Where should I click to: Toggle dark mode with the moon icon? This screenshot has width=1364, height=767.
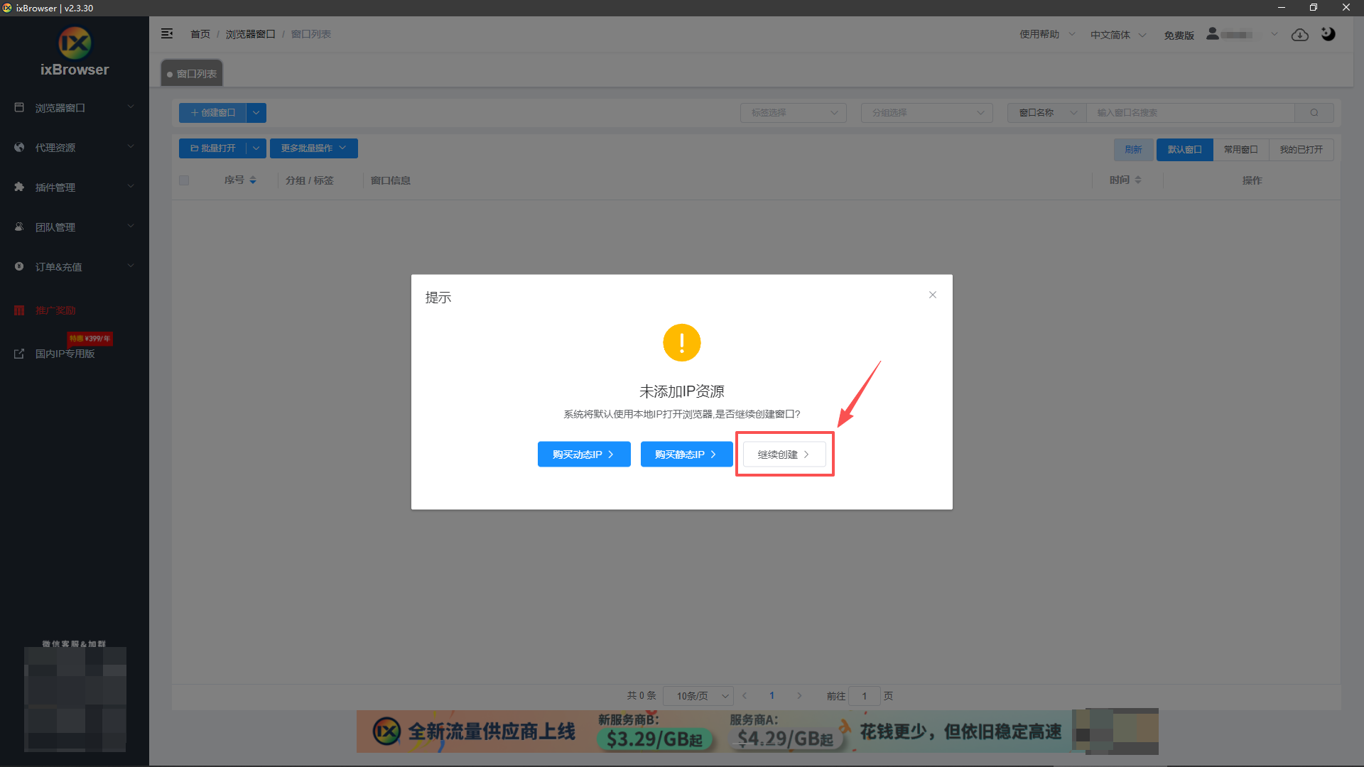click(x=1328, y=34)
